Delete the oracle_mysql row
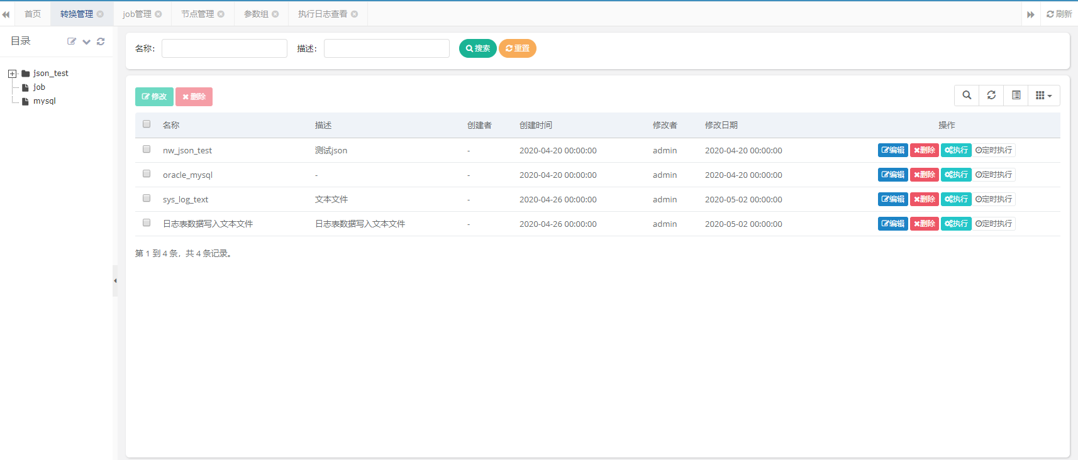The height and width of the screenshot is (460, 1078). point(925,175)
